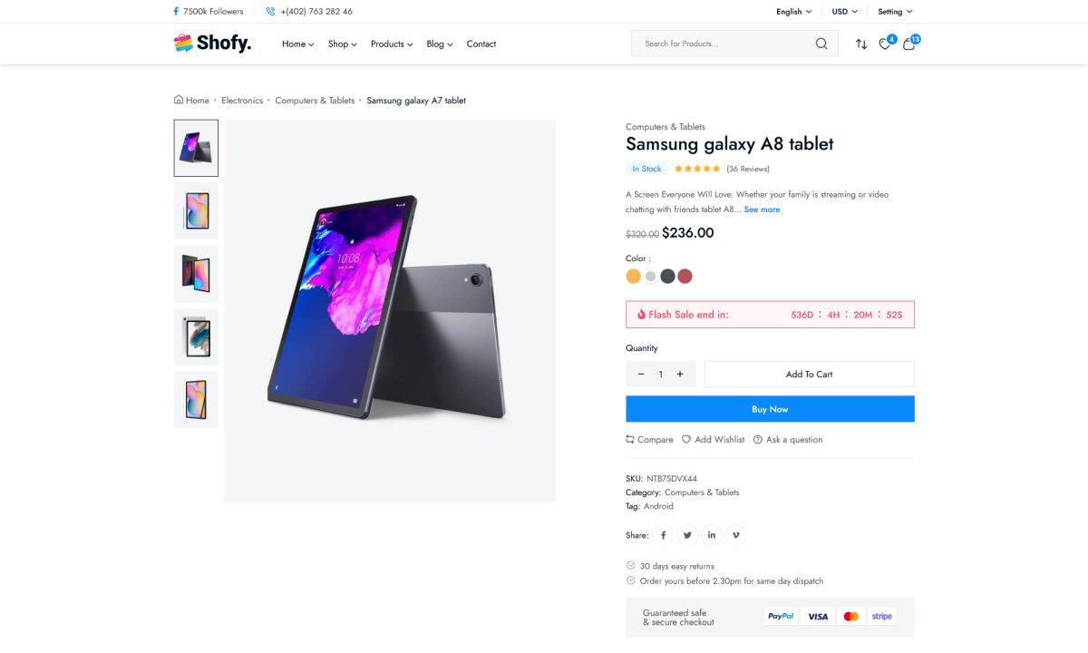Open the USD currency dropdown
1088x653 pixels.
pyautogui.click(x=844, y=12)
